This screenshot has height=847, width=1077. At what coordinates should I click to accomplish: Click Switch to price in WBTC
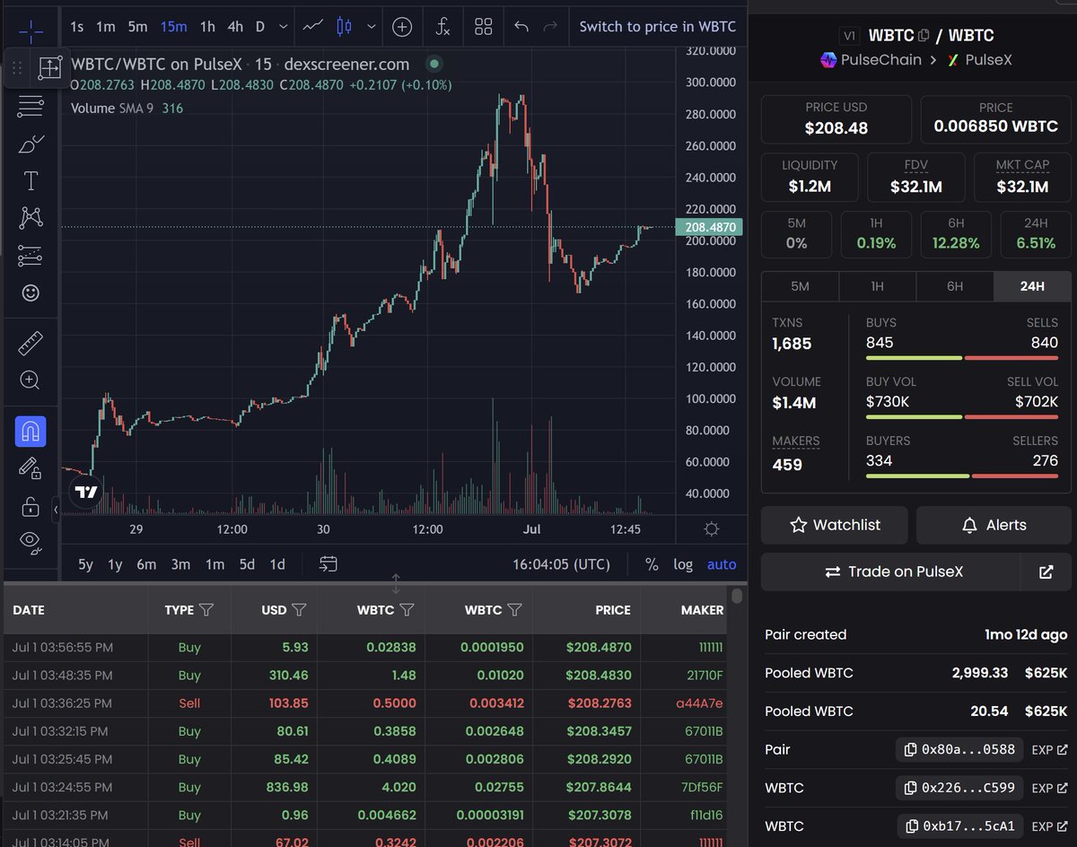click(656, 26)
